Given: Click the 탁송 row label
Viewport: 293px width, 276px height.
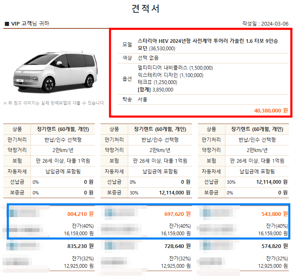Looking at the screenshot, I should click(127, 99).
